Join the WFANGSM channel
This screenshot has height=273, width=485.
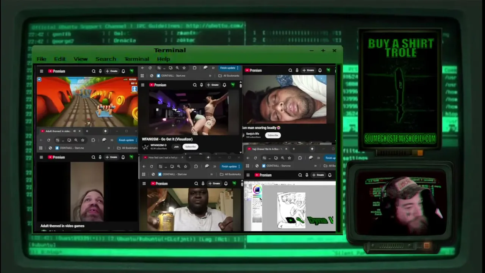(x=176, y=147)
